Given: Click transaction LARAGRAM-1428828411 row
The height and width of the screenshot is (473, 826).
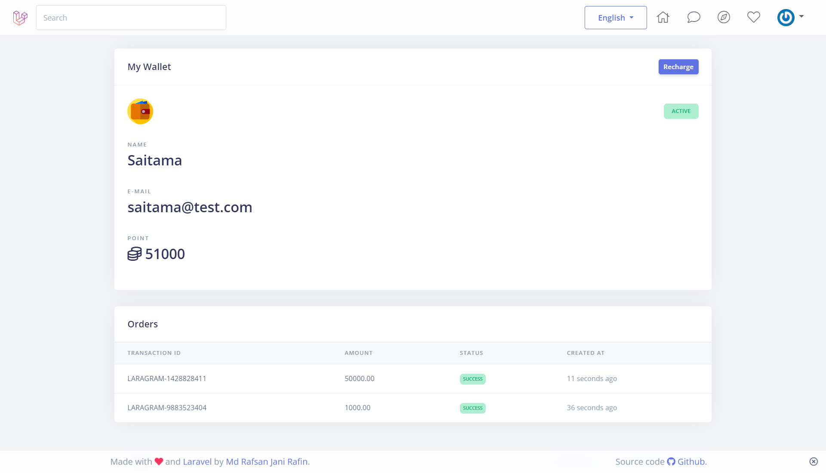Looking at the screenshot, I should 413,378.
